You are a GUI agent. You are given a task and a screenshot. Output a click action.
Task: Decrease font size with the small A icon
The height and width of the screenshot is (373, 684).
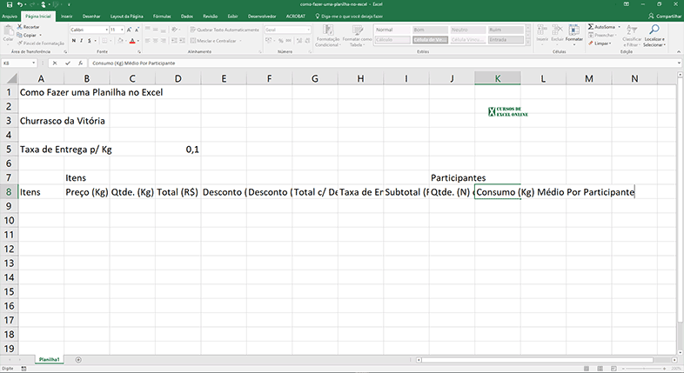[137, 30]
